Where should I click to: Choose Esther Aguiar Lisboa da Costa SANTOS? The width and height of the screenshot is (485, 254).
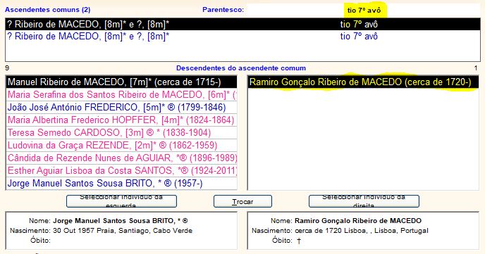coord(121,171)
